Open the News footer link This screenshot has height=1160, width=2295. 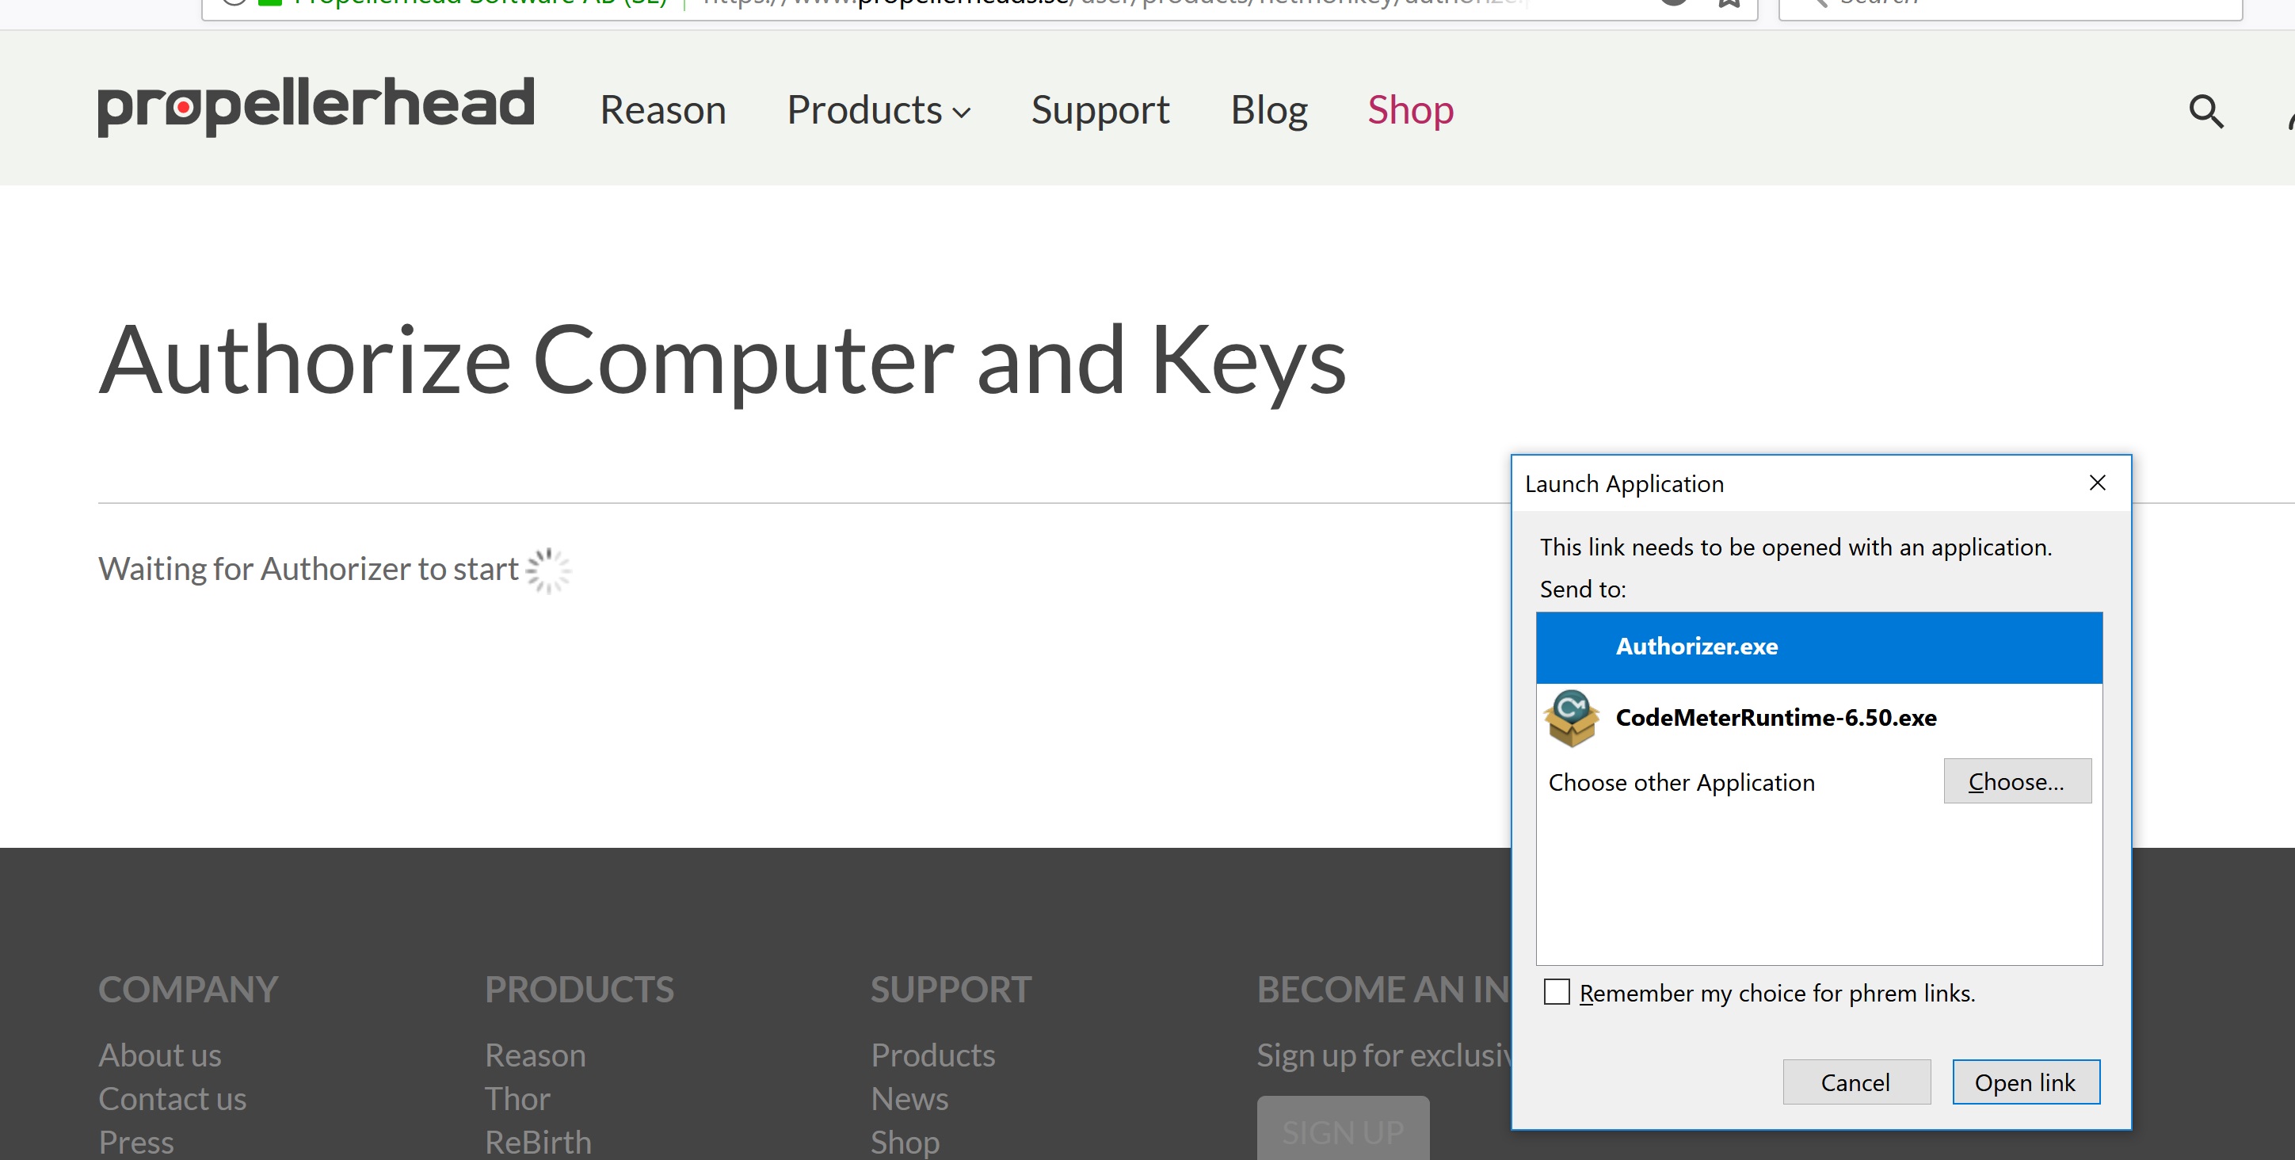[909, 1098]
